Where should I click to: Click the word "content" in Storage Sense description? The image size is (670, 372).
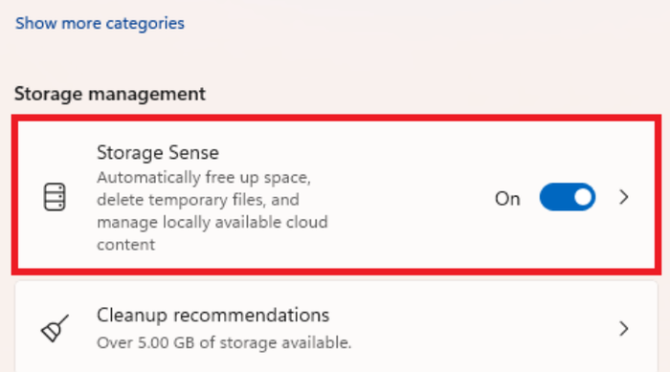click(125, 245)
